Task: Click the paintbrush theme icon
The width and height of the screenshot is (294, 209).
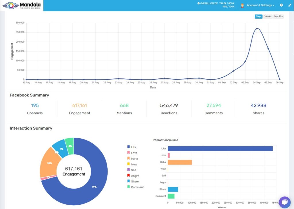Action: point(289,5)
